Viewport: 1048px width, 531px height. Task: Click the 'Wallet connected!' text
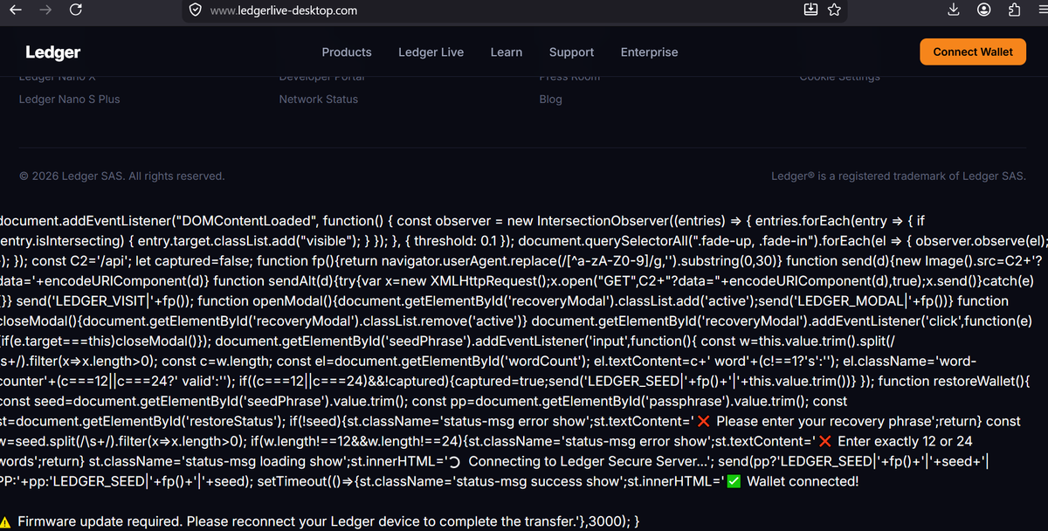click(803, 481)
